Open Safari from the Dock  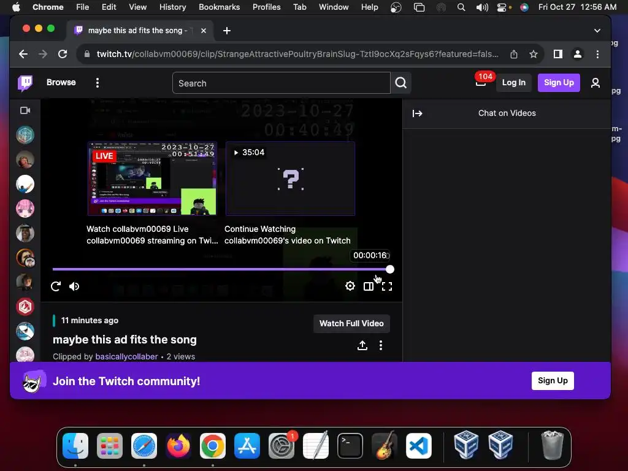(x=144, y=446)
